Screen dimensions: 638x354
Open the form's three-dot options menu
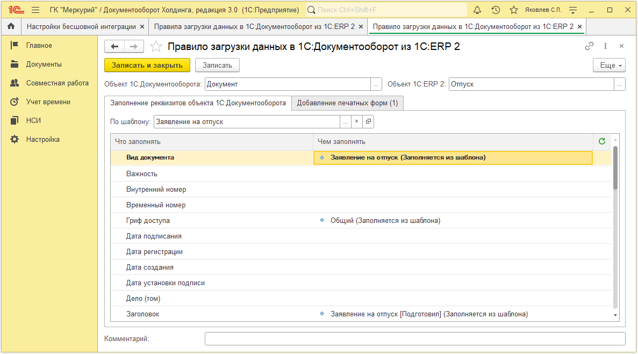coord(605,46)
